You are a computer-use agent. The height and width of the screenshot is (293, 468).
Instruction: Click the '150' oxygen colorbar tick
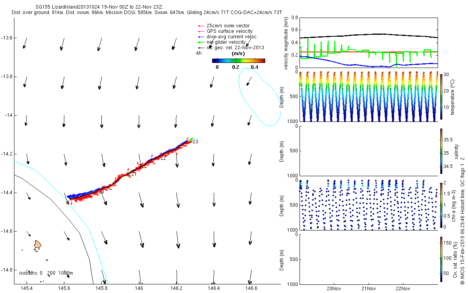(447, 243)
